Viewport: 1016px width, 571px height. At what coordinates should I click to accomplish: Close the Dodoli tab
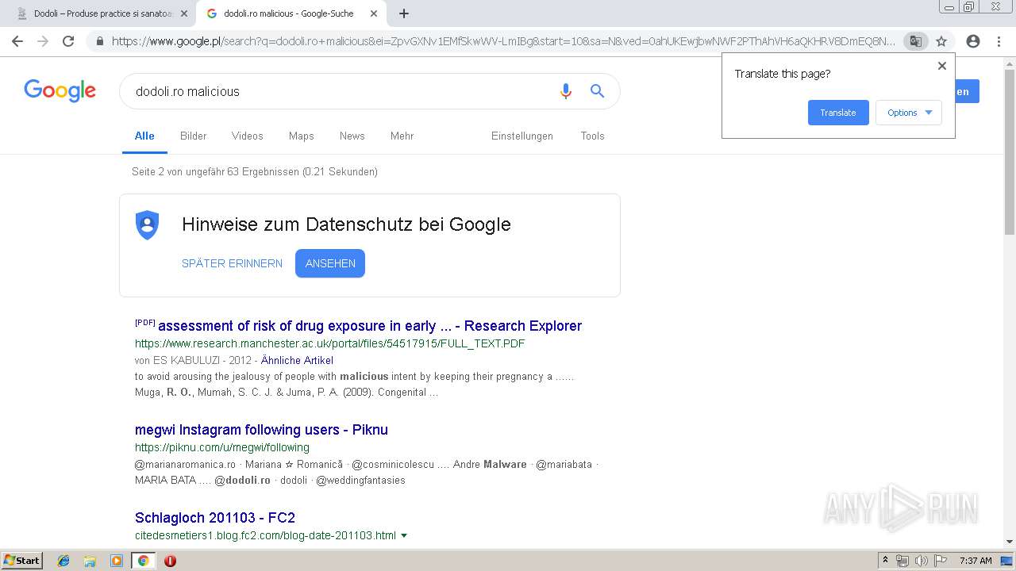pos(184,13)
